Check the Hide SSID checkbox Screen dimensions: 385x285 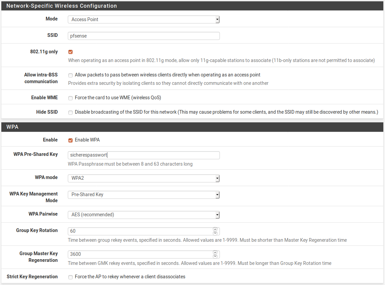coord(70,112)
